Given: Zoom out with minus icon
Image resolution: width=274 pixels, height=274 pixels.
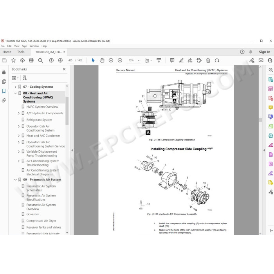Looking at the screenshot, I should coord(111,60).
